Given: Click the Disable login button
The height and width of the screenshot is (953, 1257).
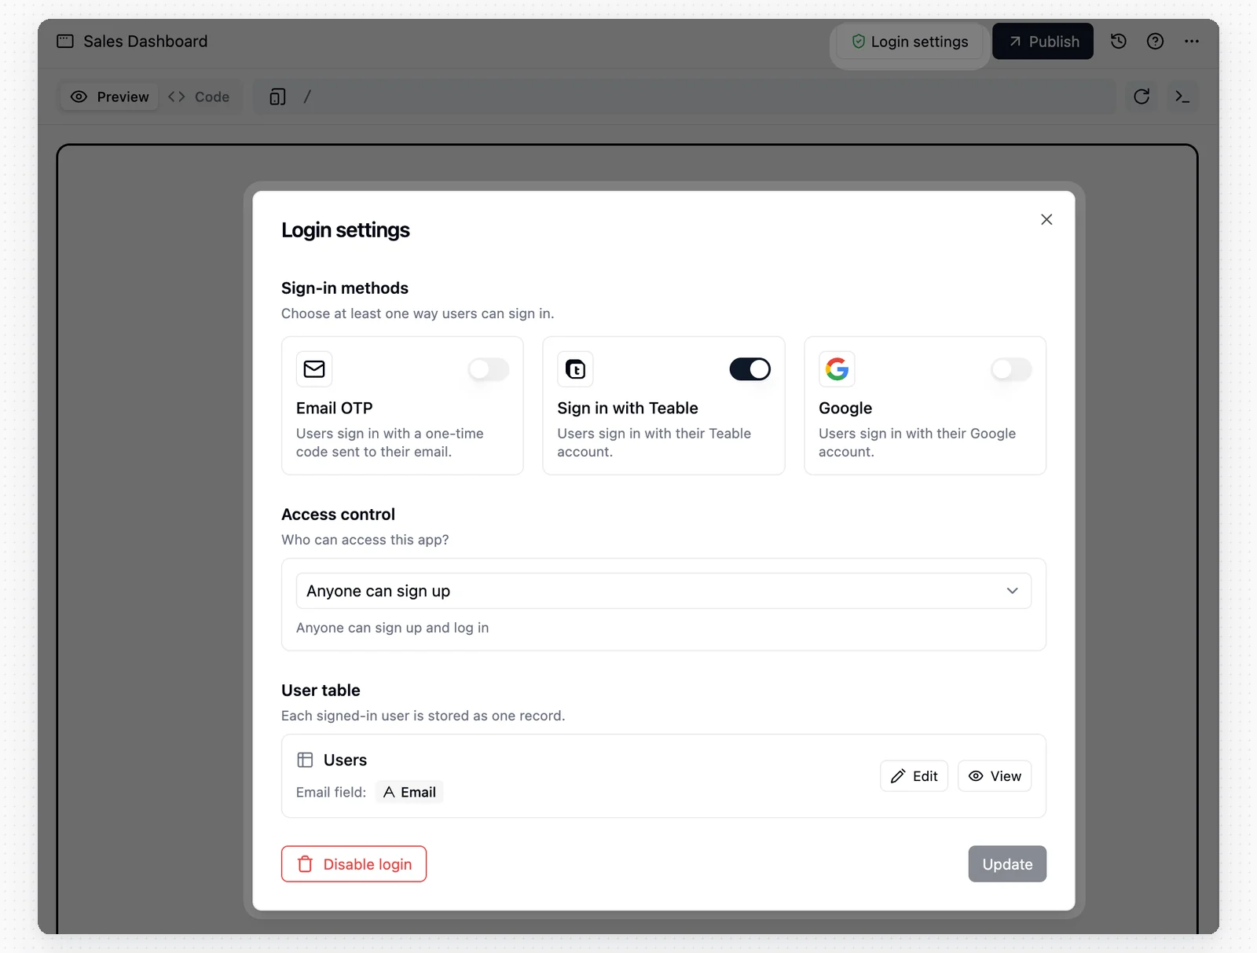Looking at the screenshot, I should pyautogui.click(x=354, y=864).
